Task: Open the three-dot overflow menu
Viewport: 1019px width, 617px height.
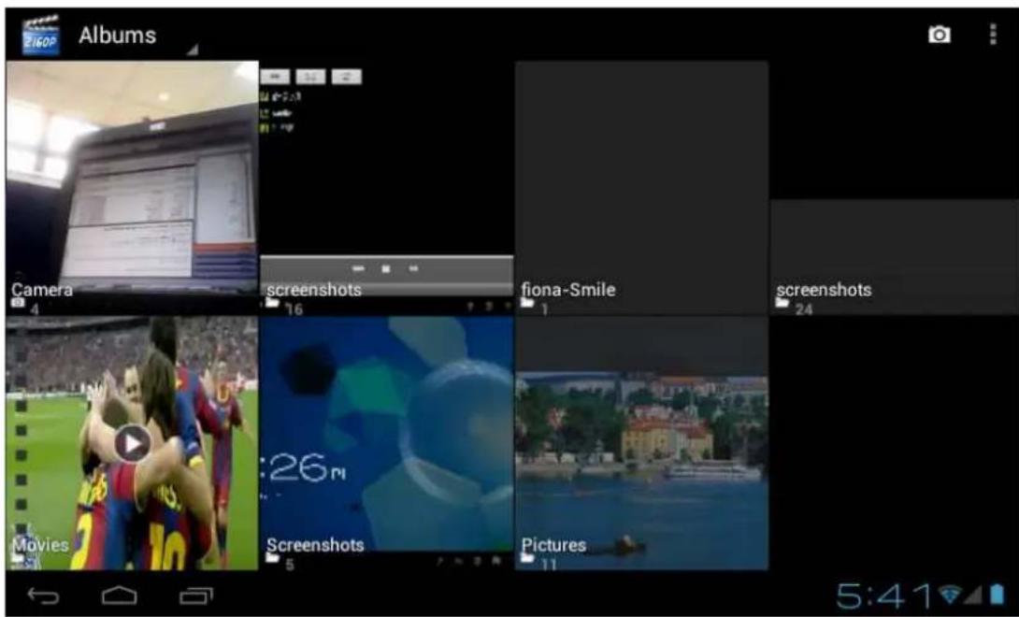Action: pos(992,35)
